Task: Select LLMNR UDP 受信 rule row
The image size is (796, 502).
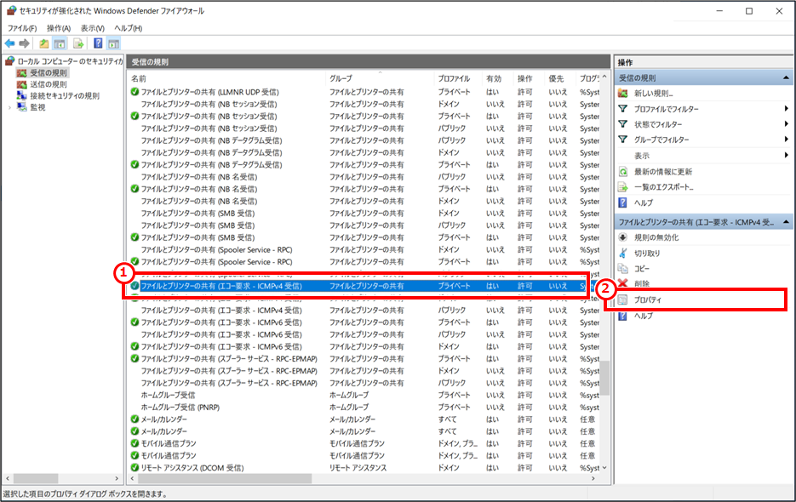Action: coord(364,93)
